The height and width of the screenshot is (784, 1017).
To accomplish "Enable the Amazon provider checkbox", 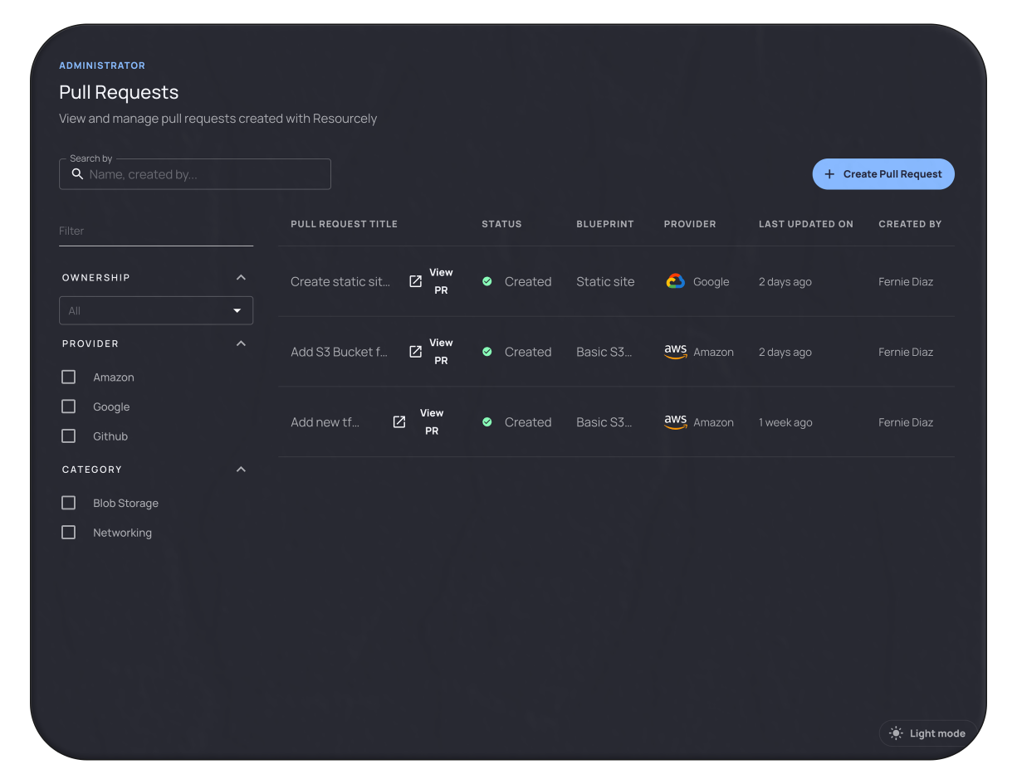I will (69, 377).
